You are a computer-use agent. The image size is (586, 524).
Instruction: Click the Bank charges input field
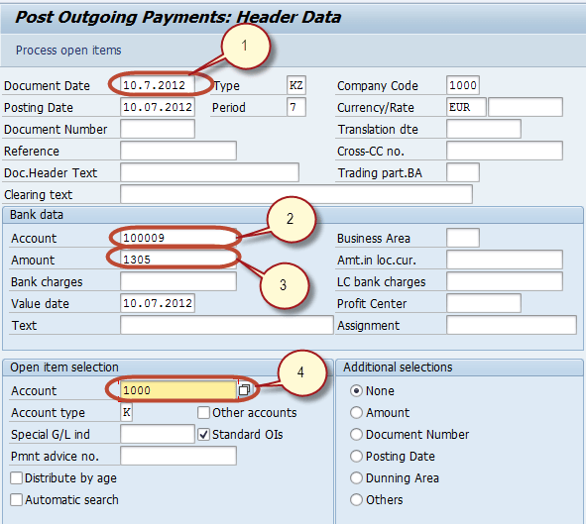(178, 281)
